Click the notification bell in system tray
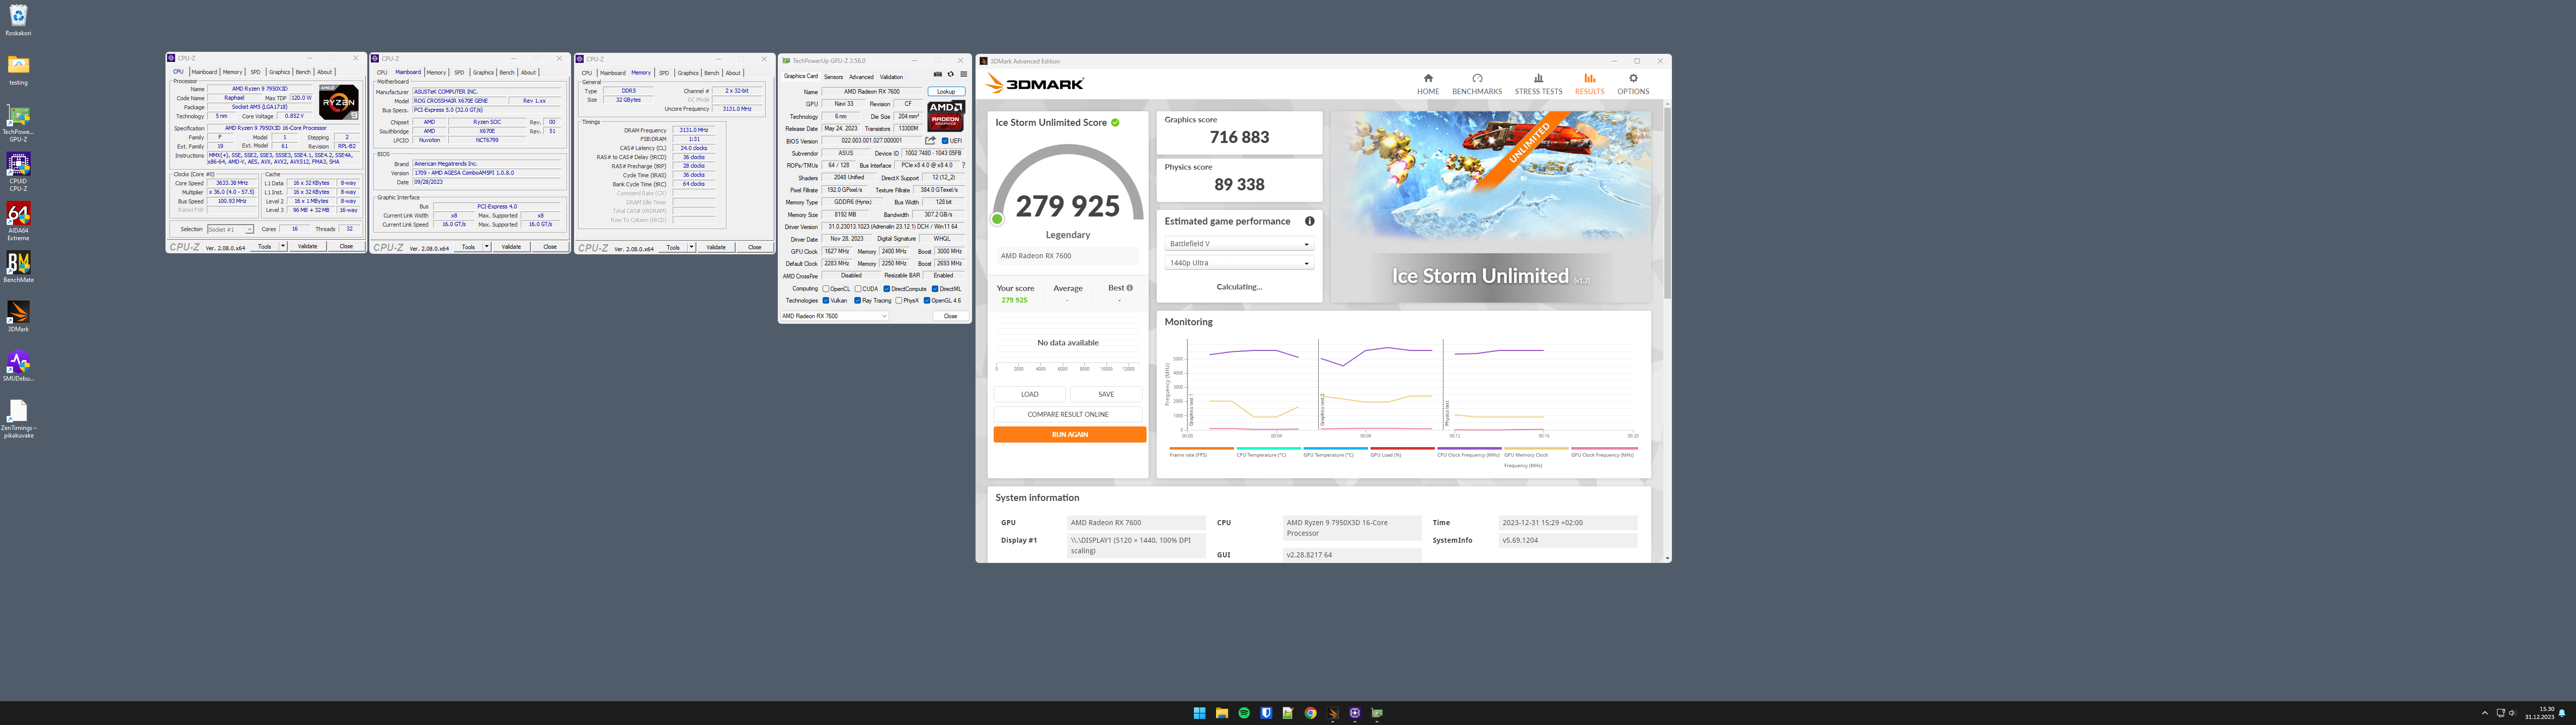Screen dimensions: 2576x725 pyautogui.click(x=2561, y=713)
